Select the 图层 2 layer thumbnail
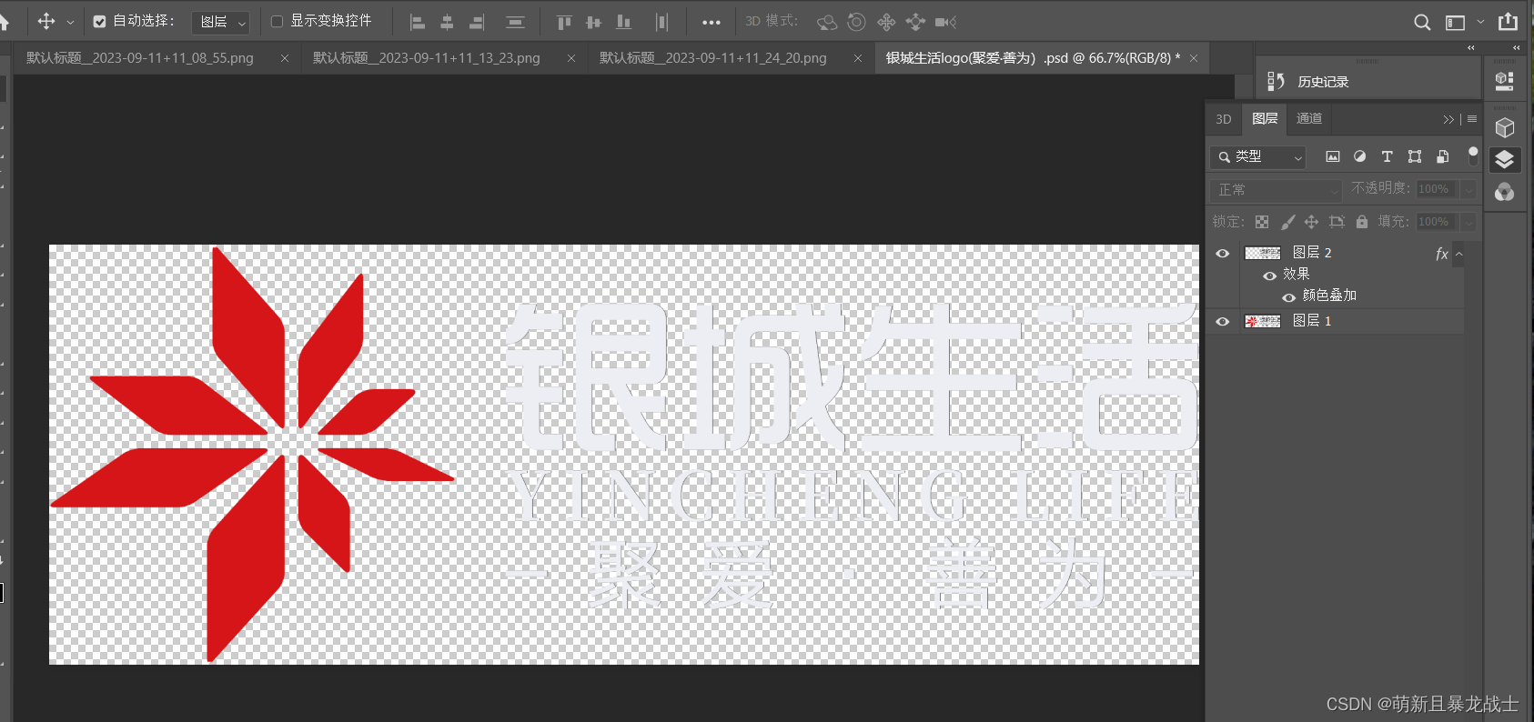Viewport: 1534px width, 722px height. coord(1262,253)
